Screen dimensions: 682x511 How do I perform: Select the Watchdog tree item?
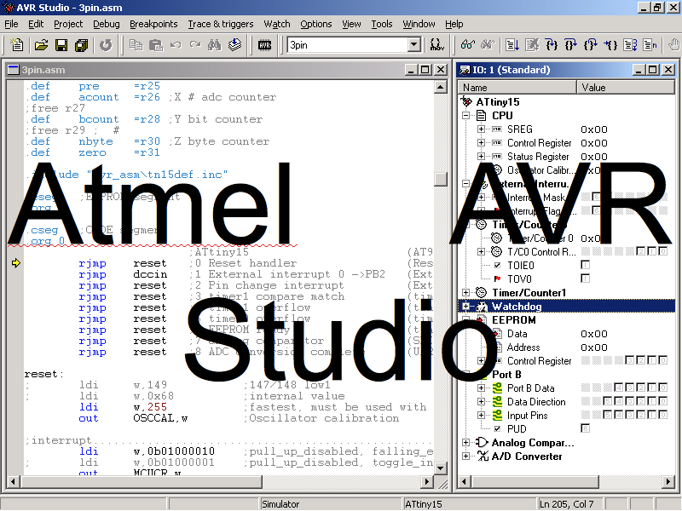[x=517, y=307]
